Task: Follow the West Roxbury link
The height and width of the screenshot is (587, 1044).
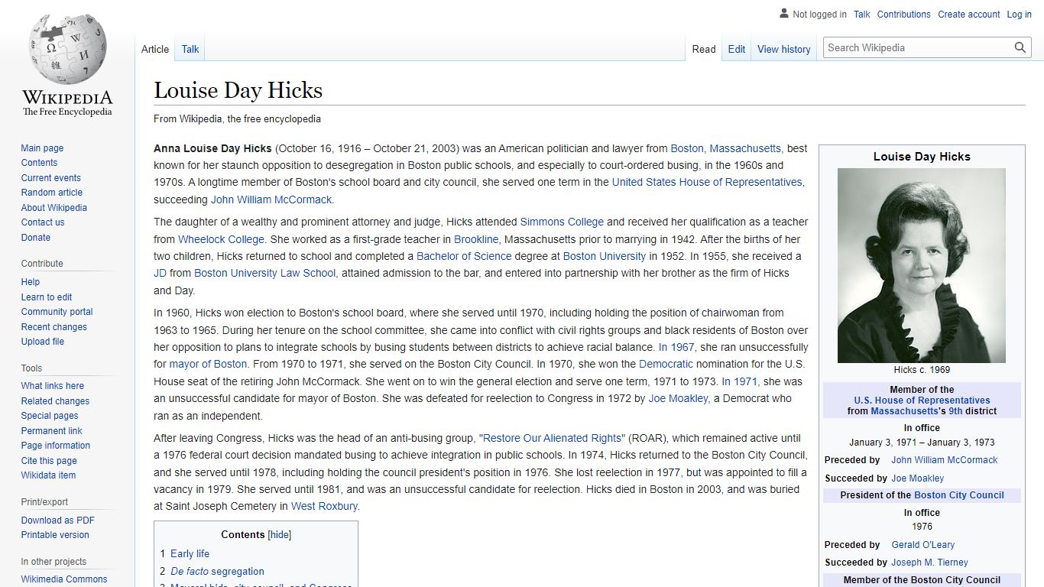Action: 324,506
